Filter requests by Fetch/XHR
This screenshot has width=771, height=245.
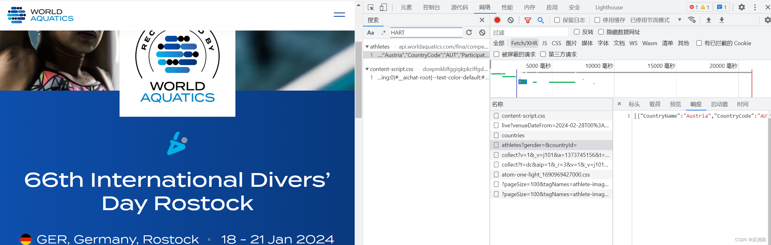[524, 43]
